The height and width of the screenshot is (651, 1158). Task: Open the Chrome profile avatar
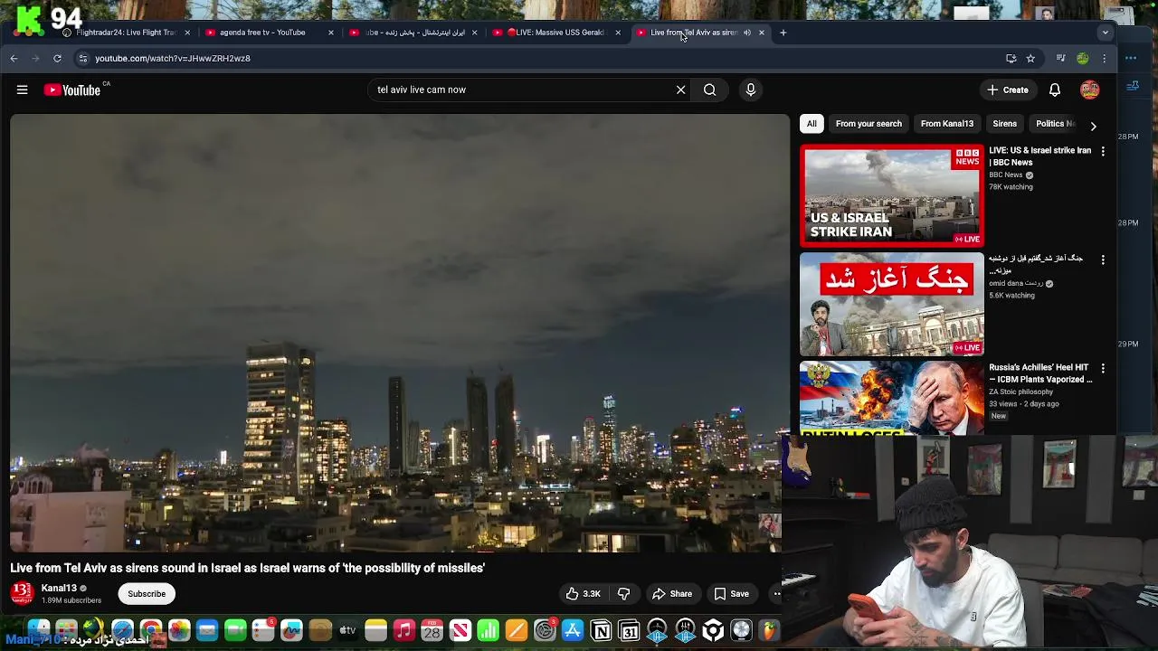[1082, 58]
